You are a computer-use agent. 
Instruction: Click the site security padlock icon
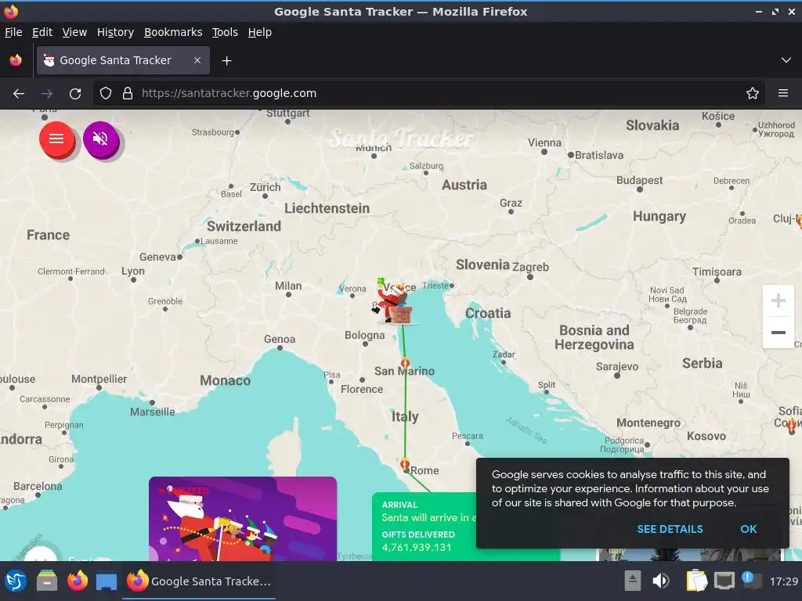[128, 94]
